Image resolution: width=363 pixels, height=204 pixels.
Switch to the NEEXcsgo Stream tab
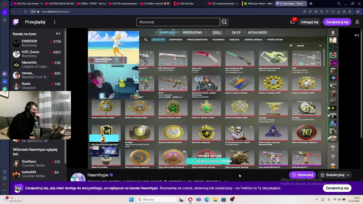(258, 4)
